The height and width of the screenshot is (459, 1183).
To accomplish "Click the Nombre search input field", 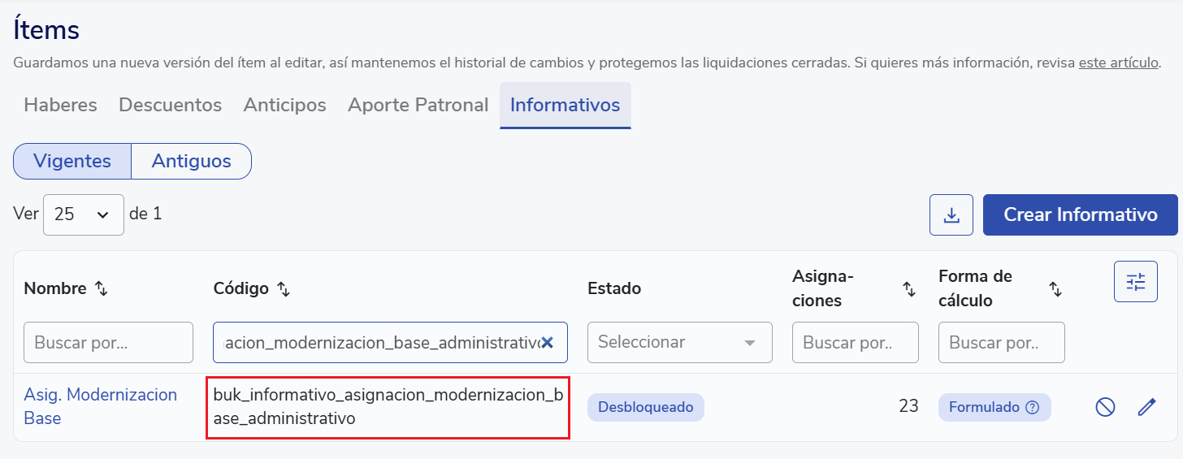I will point(109,343).
